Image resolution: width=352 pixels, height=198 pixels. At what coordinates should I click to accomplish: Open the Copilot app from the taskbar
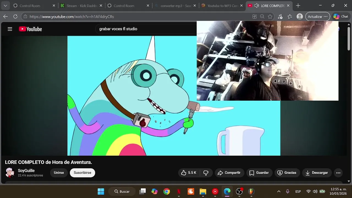pos(155,191)
